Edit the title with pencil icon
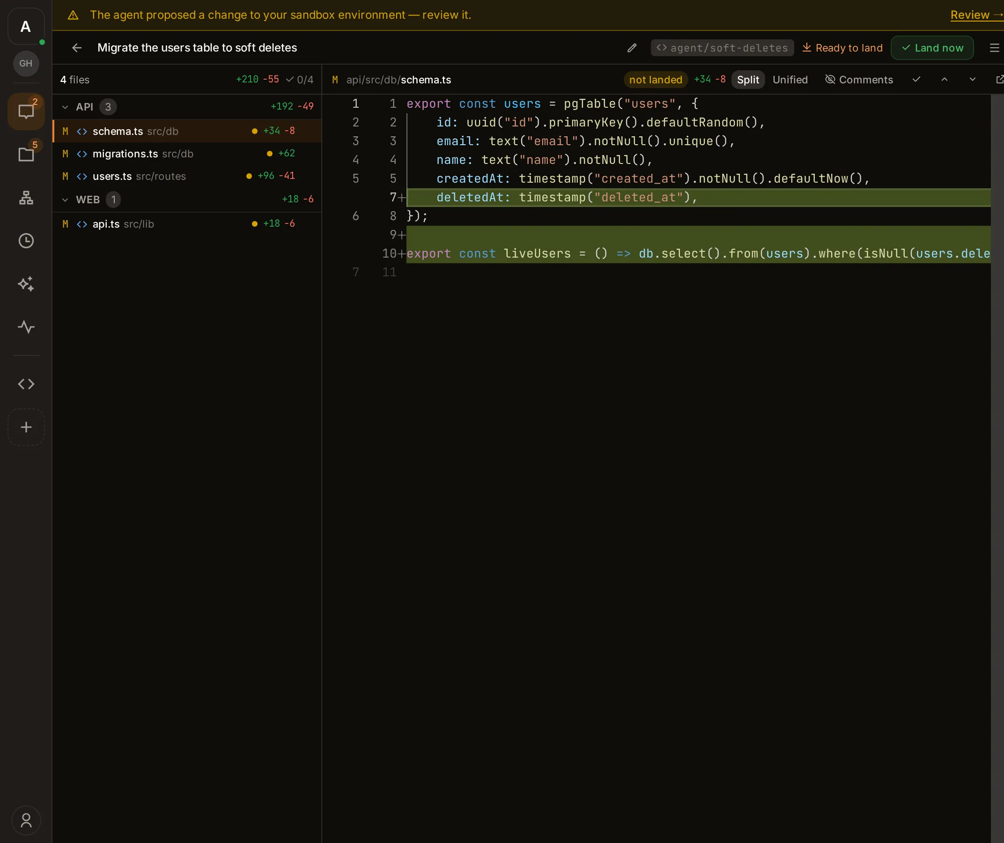1004x843 pixels. 632,48
